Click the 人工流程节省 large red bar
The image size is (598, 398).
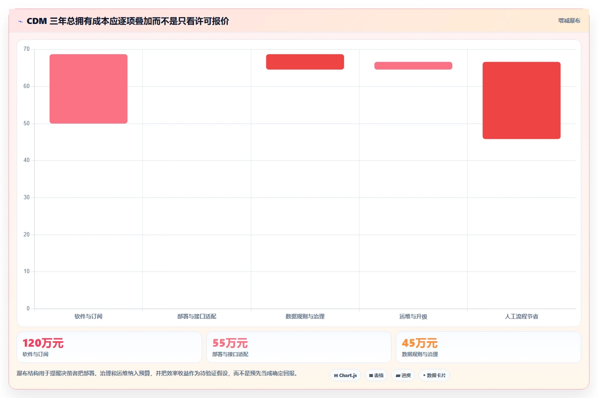click(x=521, y=100)
